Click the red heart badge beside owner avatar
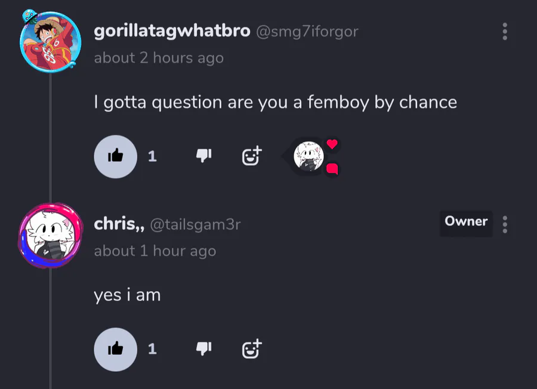This screenshot has width=537, height=389. click(332, 144)
